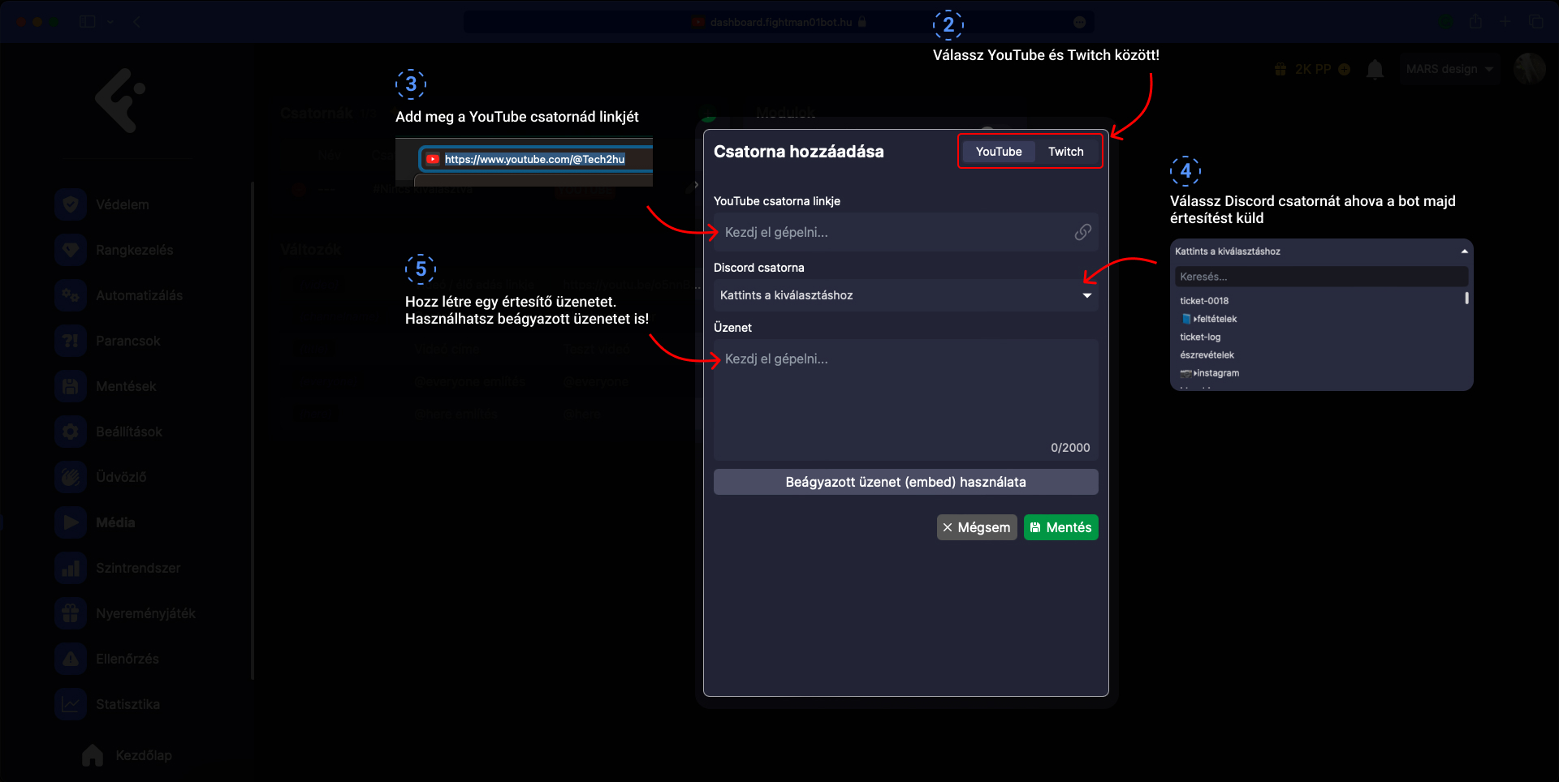Select the YouTube platform option

[998, 152]
